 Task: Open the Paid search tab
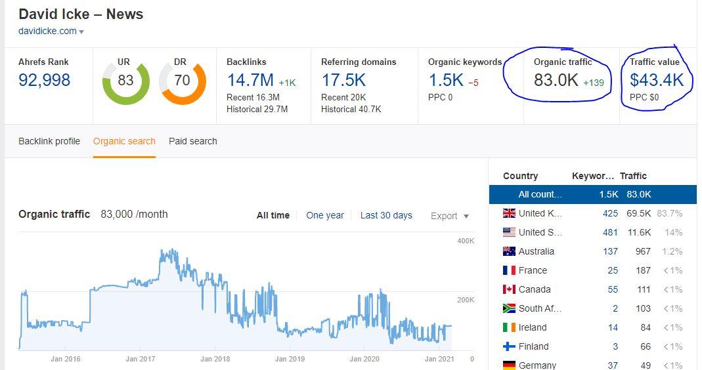pos(192,141)
